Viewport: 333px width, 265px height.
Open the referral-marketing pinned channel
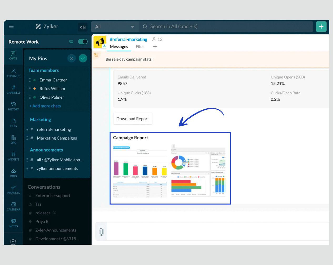(54, 130)
